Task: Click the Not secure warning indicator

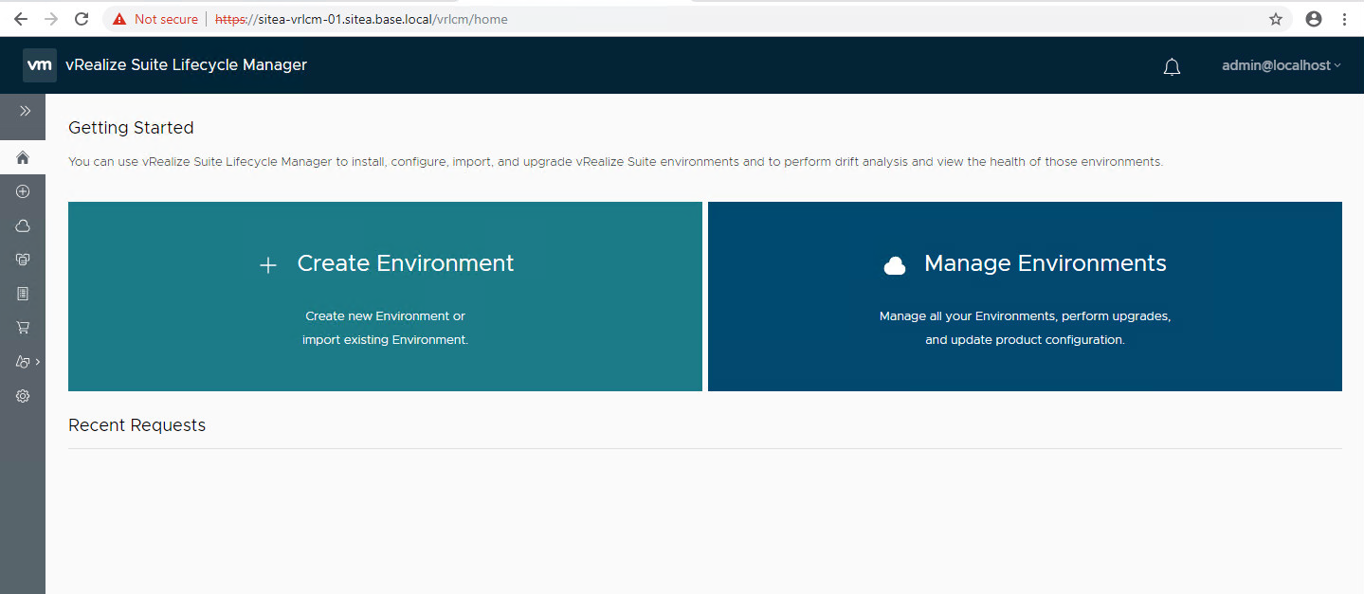Action: 155,19
